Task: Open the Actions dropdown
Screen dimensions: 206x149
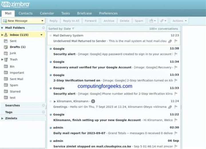Action: [179, 21]
